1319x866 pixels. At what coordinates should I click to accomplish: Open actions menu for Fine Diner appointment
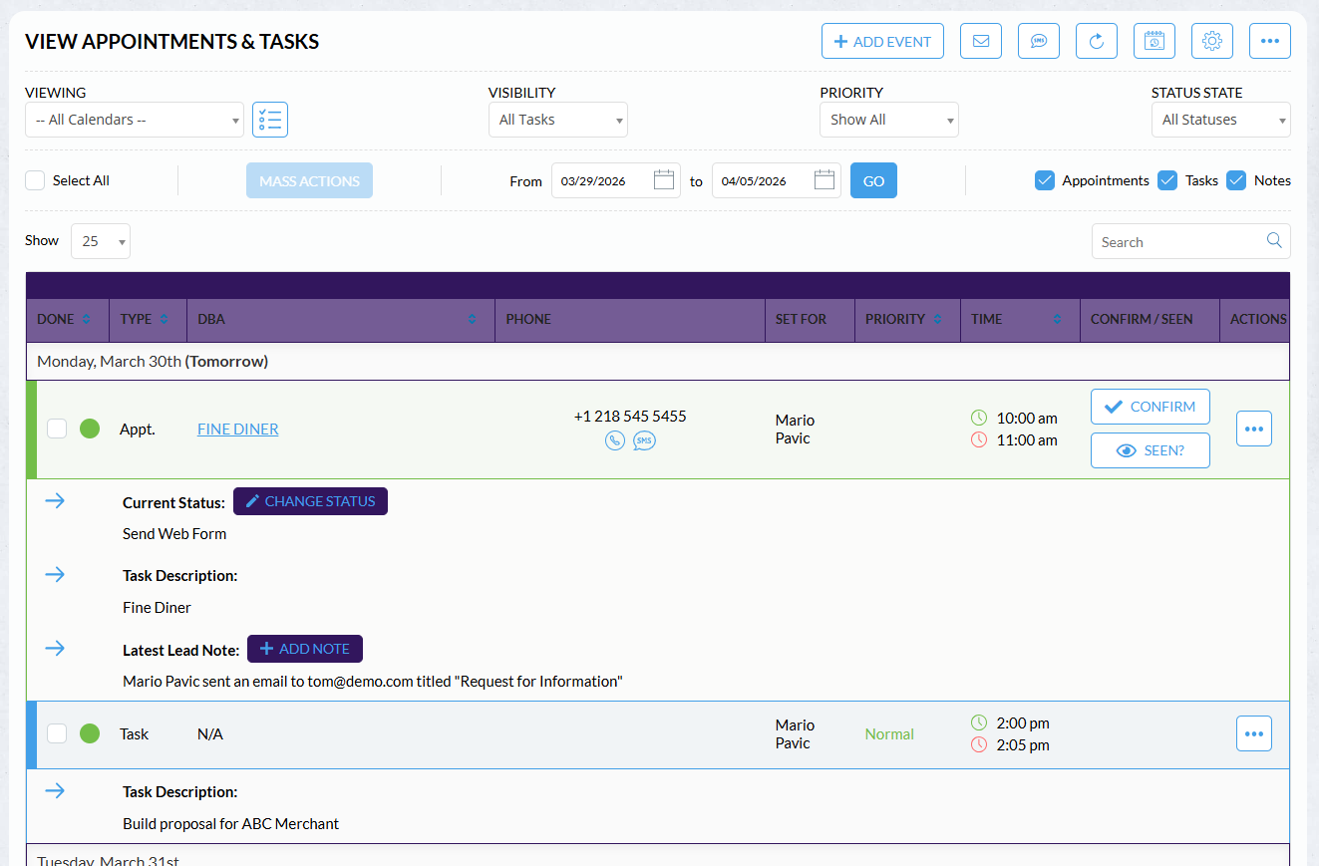[x=1253, y=429]
